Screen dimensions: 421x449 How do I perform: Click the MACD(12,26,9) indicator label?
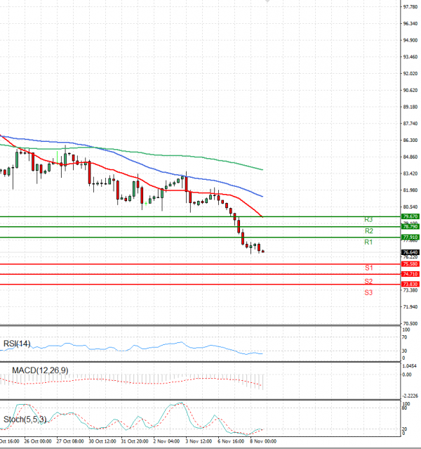tap(40, 370)
